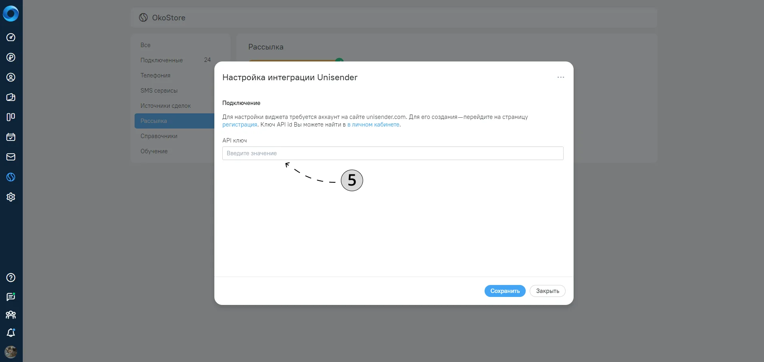764x362 pixels.
Task: Open the chat messages icon in sidebar
Action: click(11, 297)
